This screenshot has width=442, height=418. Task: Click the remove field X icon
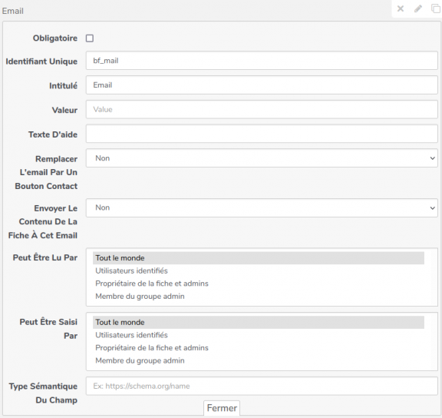[x=401, y=8]
